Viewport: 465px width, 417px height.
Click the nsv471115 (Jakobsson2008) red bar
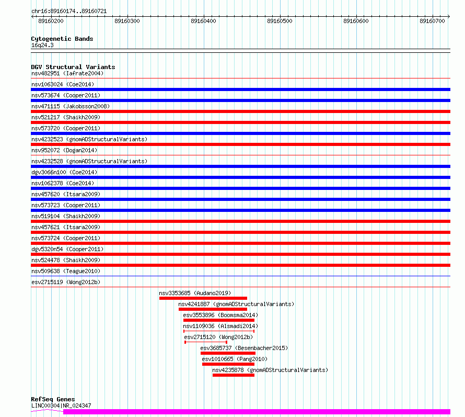tap(240, 111)
